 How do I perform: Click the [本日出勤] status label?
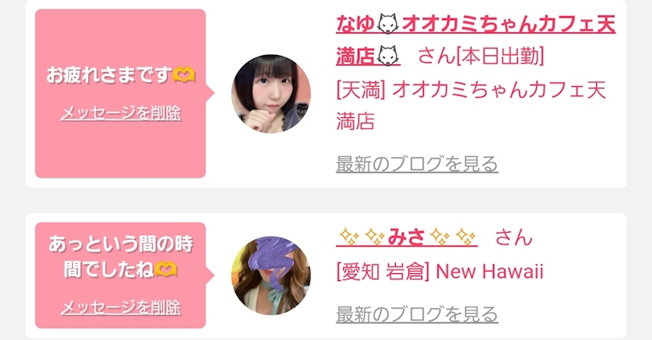pyautogui.click(x=500, y=56)
